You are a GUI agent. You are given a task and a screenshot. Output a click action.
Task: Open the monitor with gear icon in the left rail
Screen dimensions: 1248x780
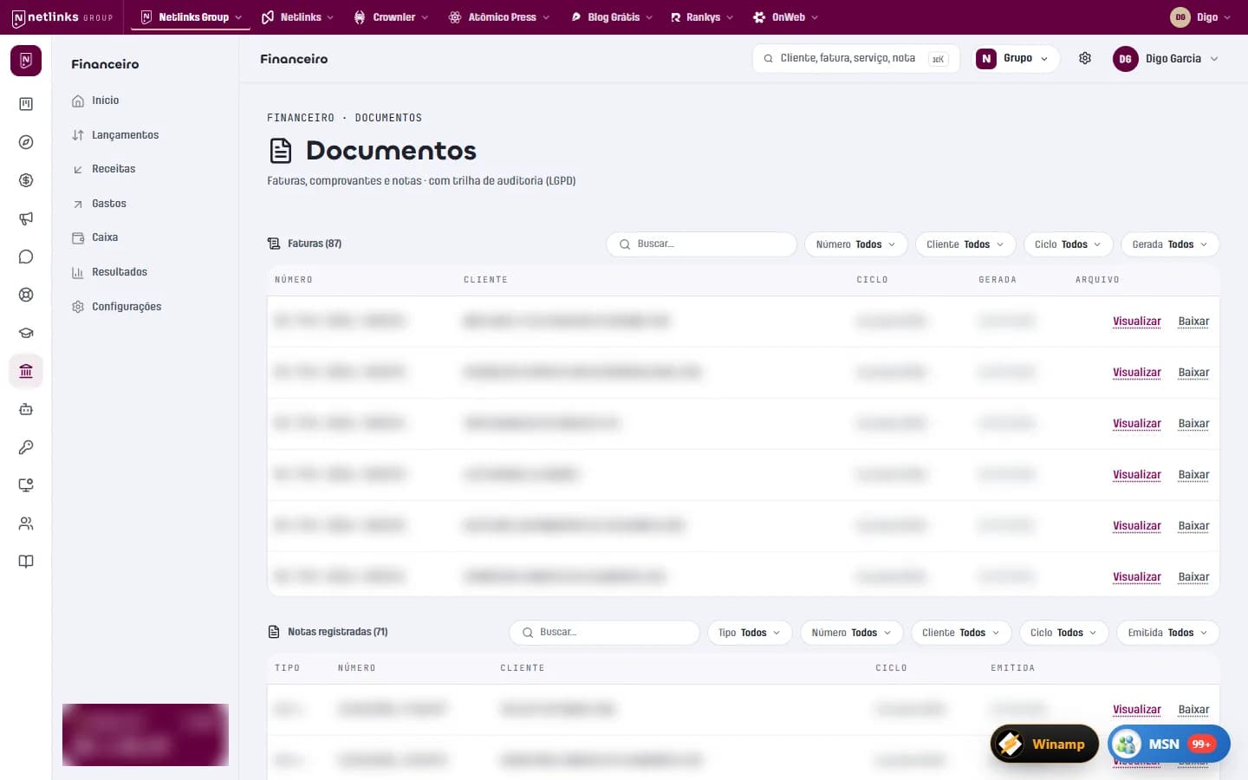(x=26, y=485)
